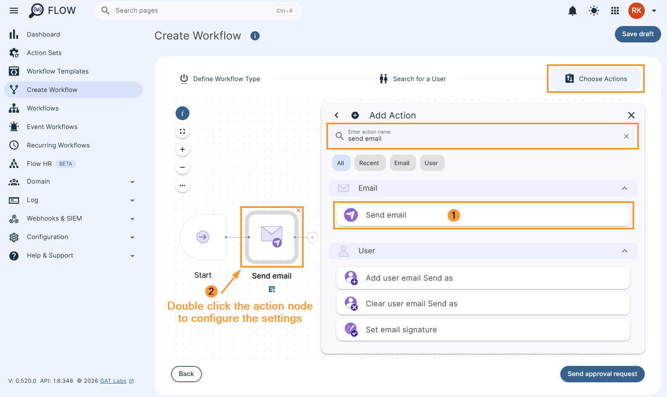This screenshot has height=397, width=667.
Task: Click the plus icon beside Add Action
Action: [355, 115]
